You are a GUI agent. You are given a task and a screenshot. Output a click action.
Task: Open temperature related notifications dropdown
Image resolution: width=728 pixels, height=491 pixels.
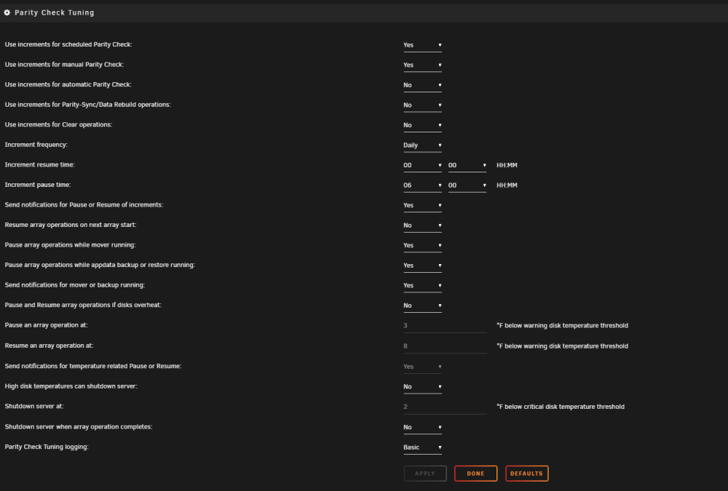(x=422, y=367)
